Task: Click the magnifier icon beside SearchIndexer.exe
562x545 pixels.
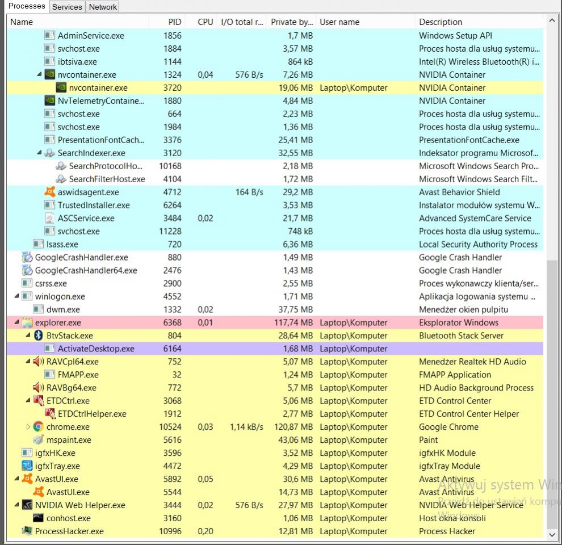Action: pyautogui.click(x=50, y=153)
